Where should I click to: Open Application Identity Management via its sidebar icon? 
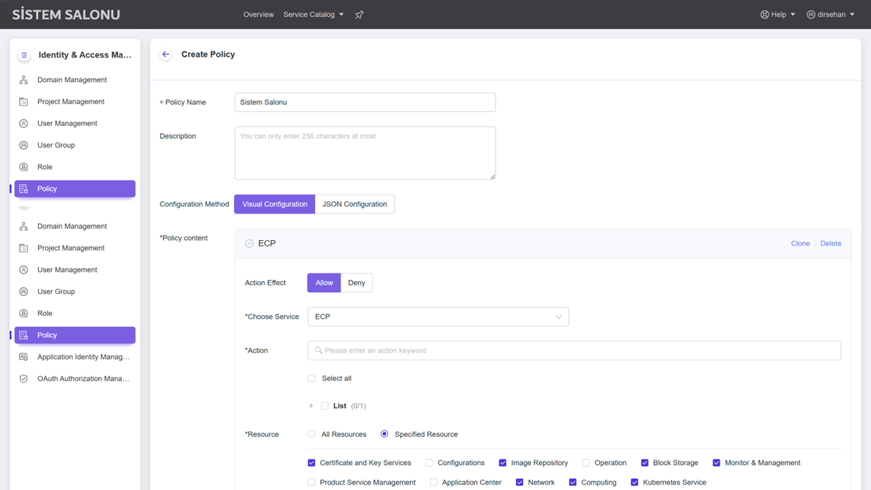24,357
